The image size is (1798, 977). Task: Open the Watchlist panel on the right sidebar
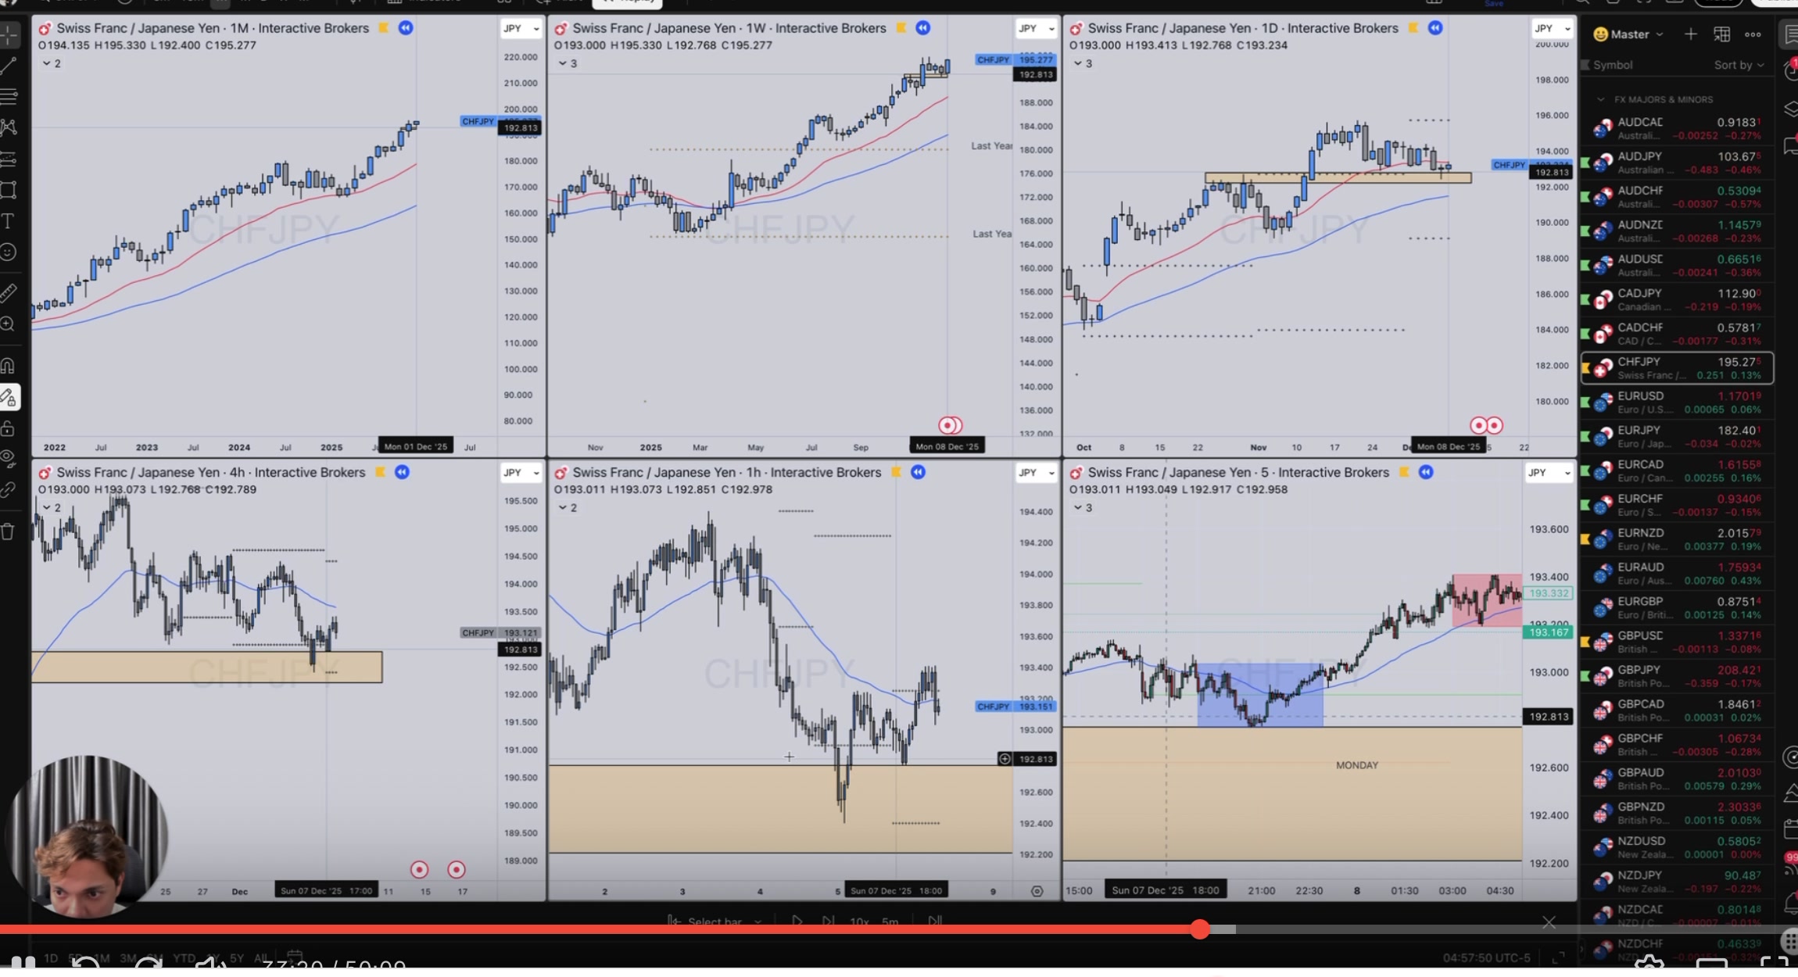pos(1789,34)
